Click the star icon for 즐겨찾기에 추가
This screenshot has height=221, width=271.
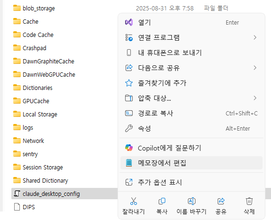point(129,83)
